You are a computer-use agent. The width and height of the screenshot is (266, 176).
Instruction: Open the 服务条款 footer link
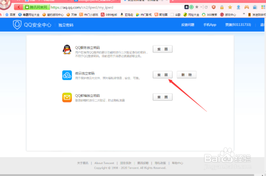(x=126, y=163)
